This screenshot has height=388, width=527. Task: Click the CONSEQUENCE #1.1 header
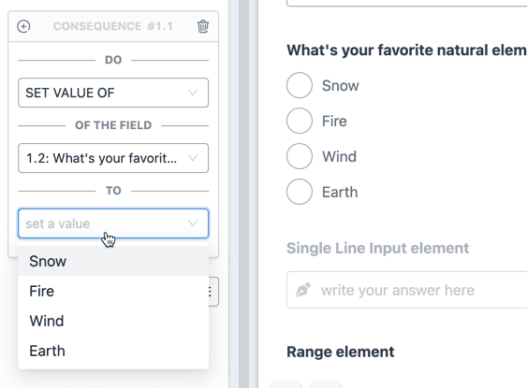tap(113, 26)
